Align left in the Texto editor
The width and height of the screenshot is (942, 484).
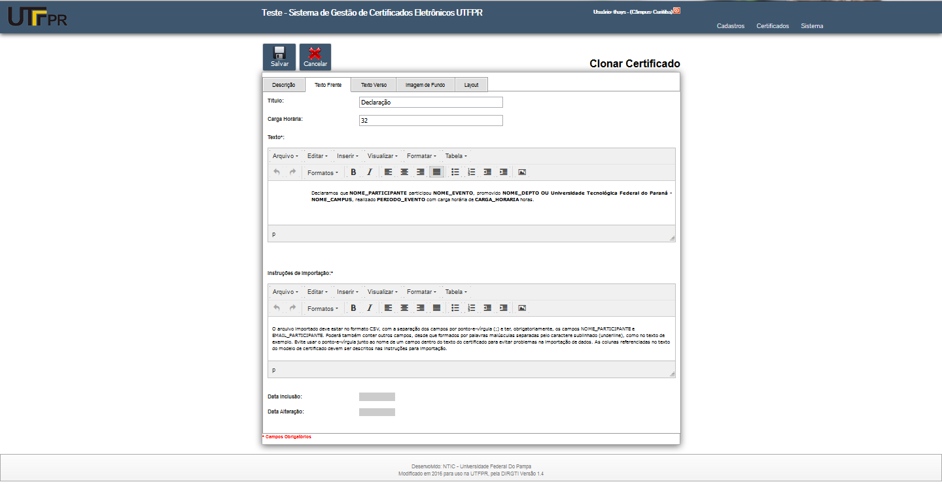(x=389, y=172)
